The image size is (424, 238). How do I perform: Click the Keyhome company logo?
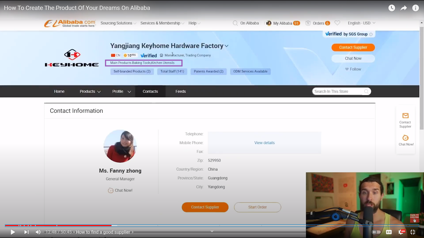72,58
